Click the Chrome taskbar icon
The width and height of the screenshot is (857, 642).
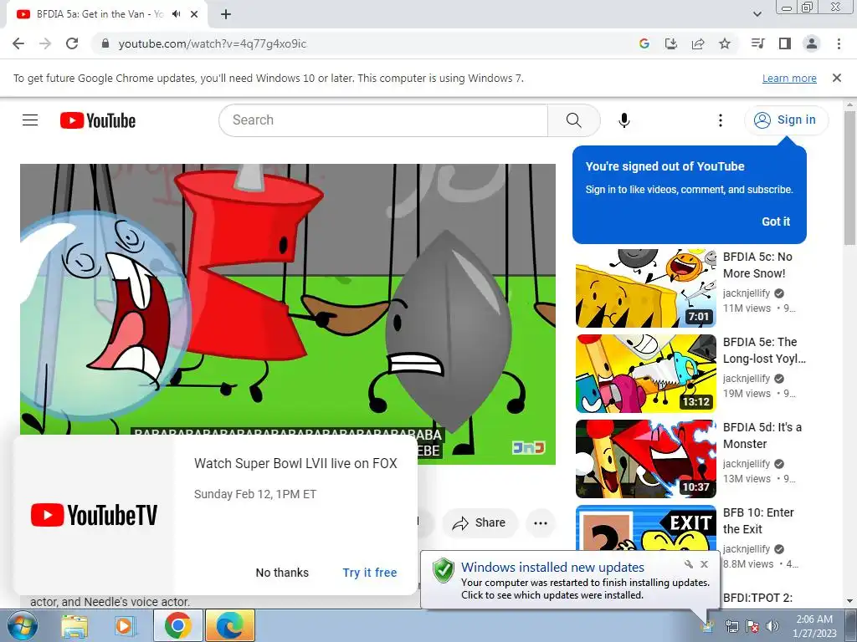point(177,625)
